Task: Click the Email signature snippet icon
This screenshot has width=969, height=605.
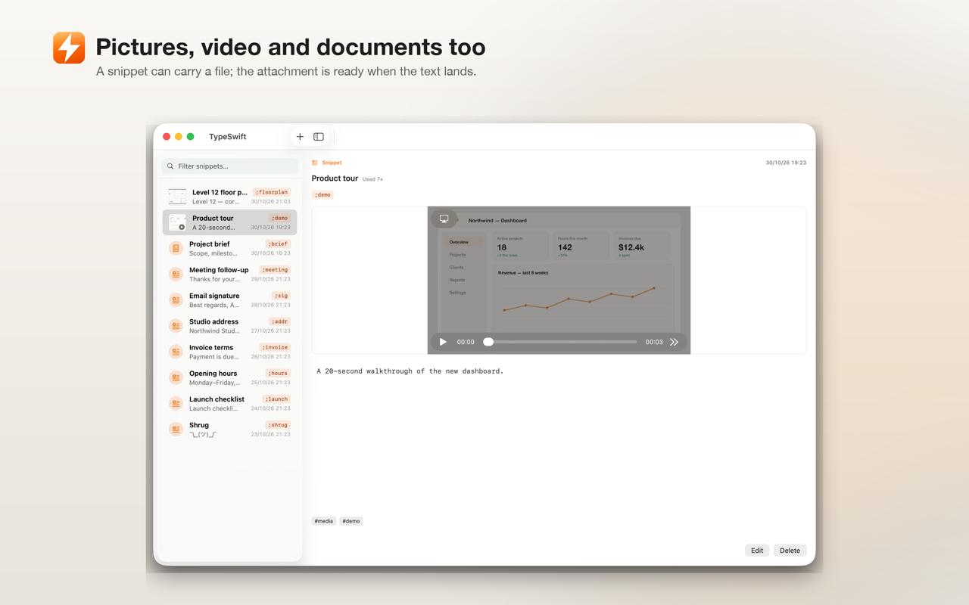Action: 176,300
